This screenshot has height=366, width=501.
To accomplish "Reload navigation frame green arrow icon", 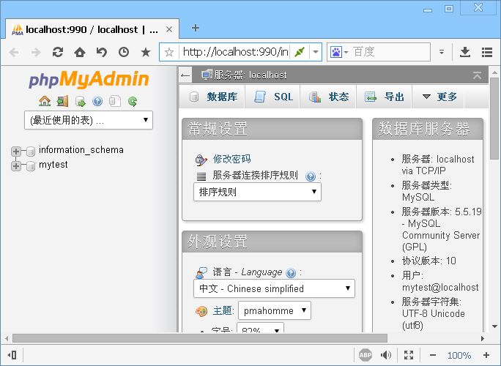I will tap(133, 101).
